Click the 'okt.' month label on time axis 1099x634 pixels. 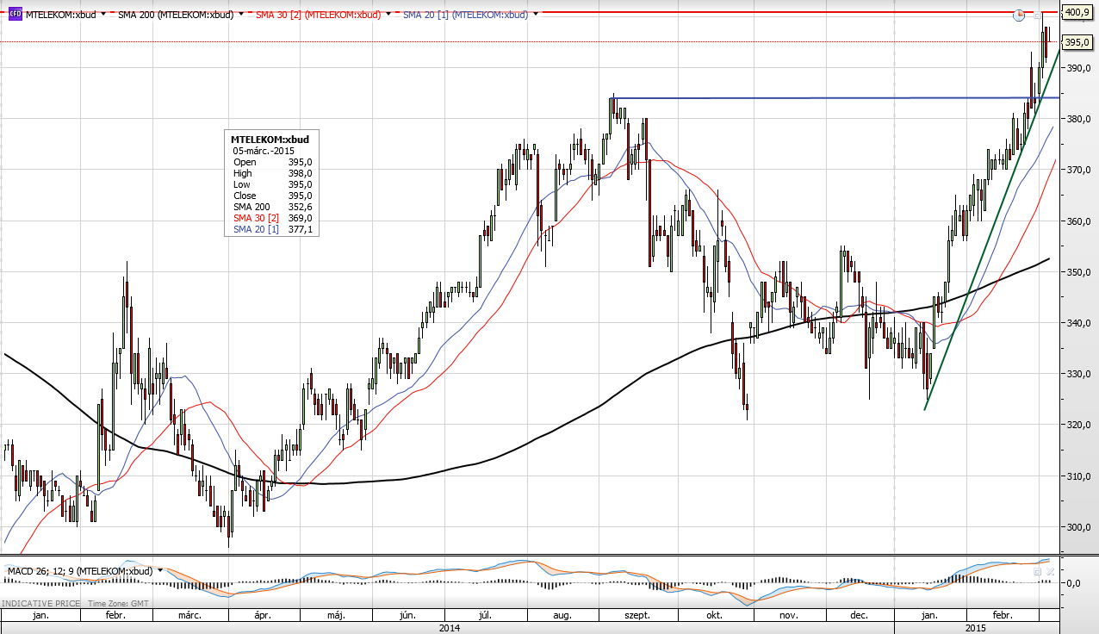[712, 617]
